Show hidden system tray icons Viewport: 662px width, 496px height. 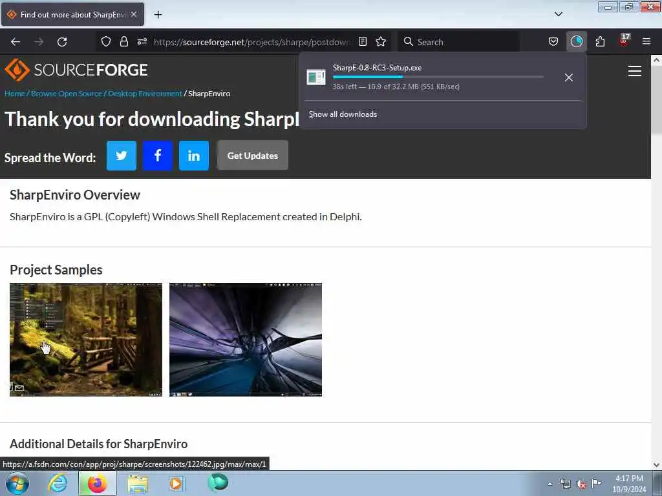pyautogui.click(x=550, y=484)
